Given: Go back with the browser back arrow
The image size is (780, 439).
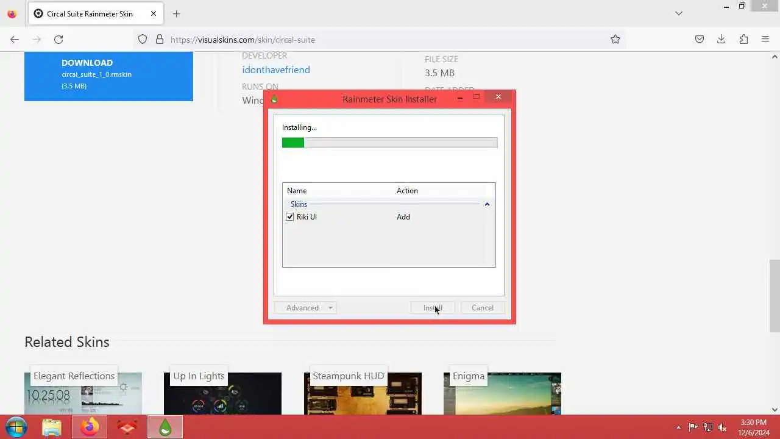Looking at the screenshot, I should click(15, 39).
